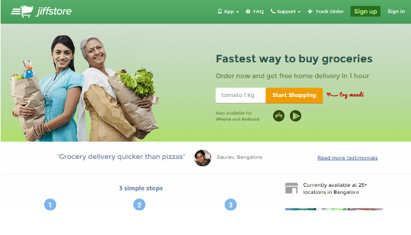This screenshot has width=411, height=235.
Task: Open Read more testimonials link
Action: (348, 158)
